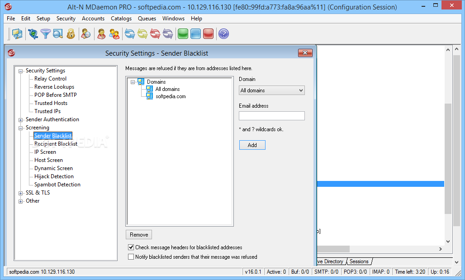
Task: Expand the SSL & TLS node
Action: (20, 194)
